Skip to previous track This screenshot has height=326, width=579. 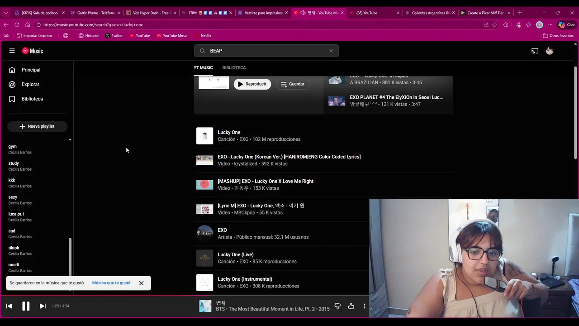[9, 306]
